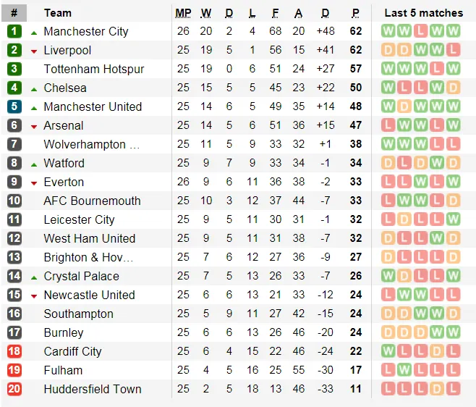Open the Brighton & Hov… team link
The height and width of the screenshot is (407, 476).
pos(88,257)
